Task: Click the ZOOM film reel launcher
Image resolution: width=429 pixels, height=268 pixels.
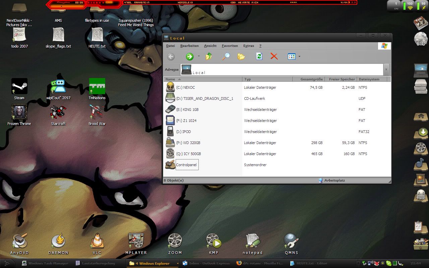Action: point(175,244)
